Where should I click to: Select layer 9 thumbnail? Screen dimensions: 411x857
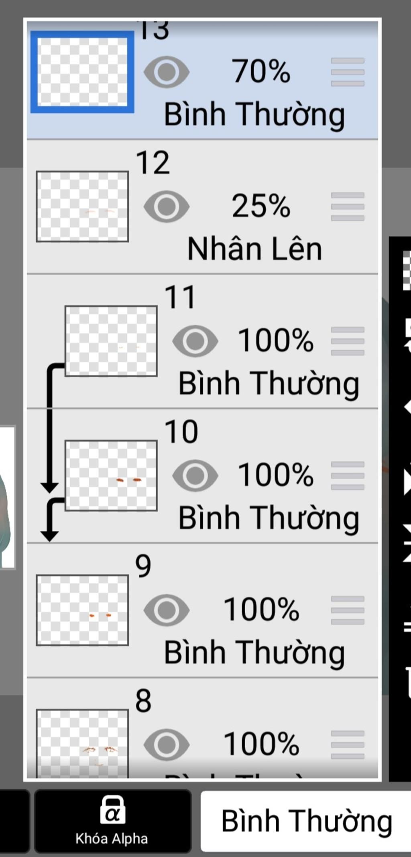[x=82, y=610]
